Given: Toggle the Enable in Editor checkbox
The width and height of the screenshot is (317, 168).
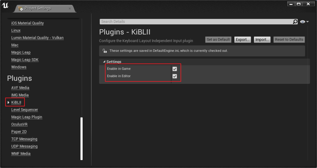Looking at the screenshot, I should pyautogui.click(x=175, y=76).
